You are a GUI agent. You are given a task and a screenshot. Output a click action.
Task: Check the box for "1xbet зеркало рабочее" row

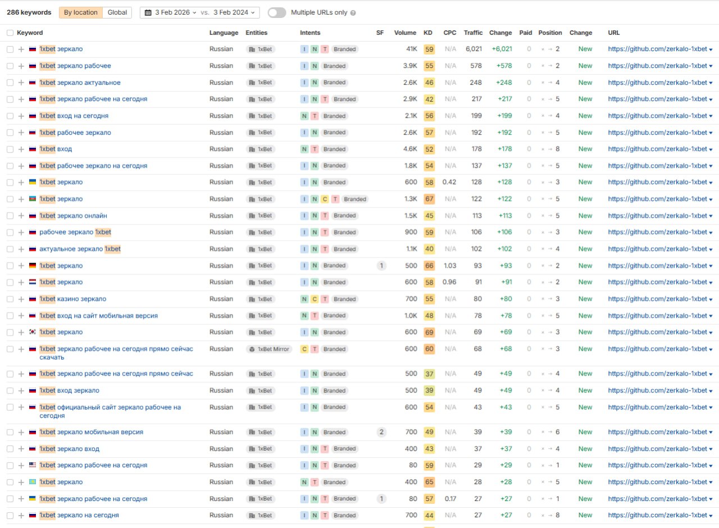coord(10,66)
